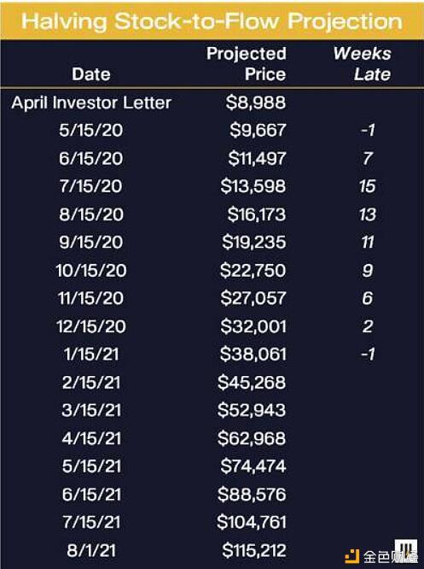
Task: Select the 4/15/21 date cell
Action: tap(91, 438)
